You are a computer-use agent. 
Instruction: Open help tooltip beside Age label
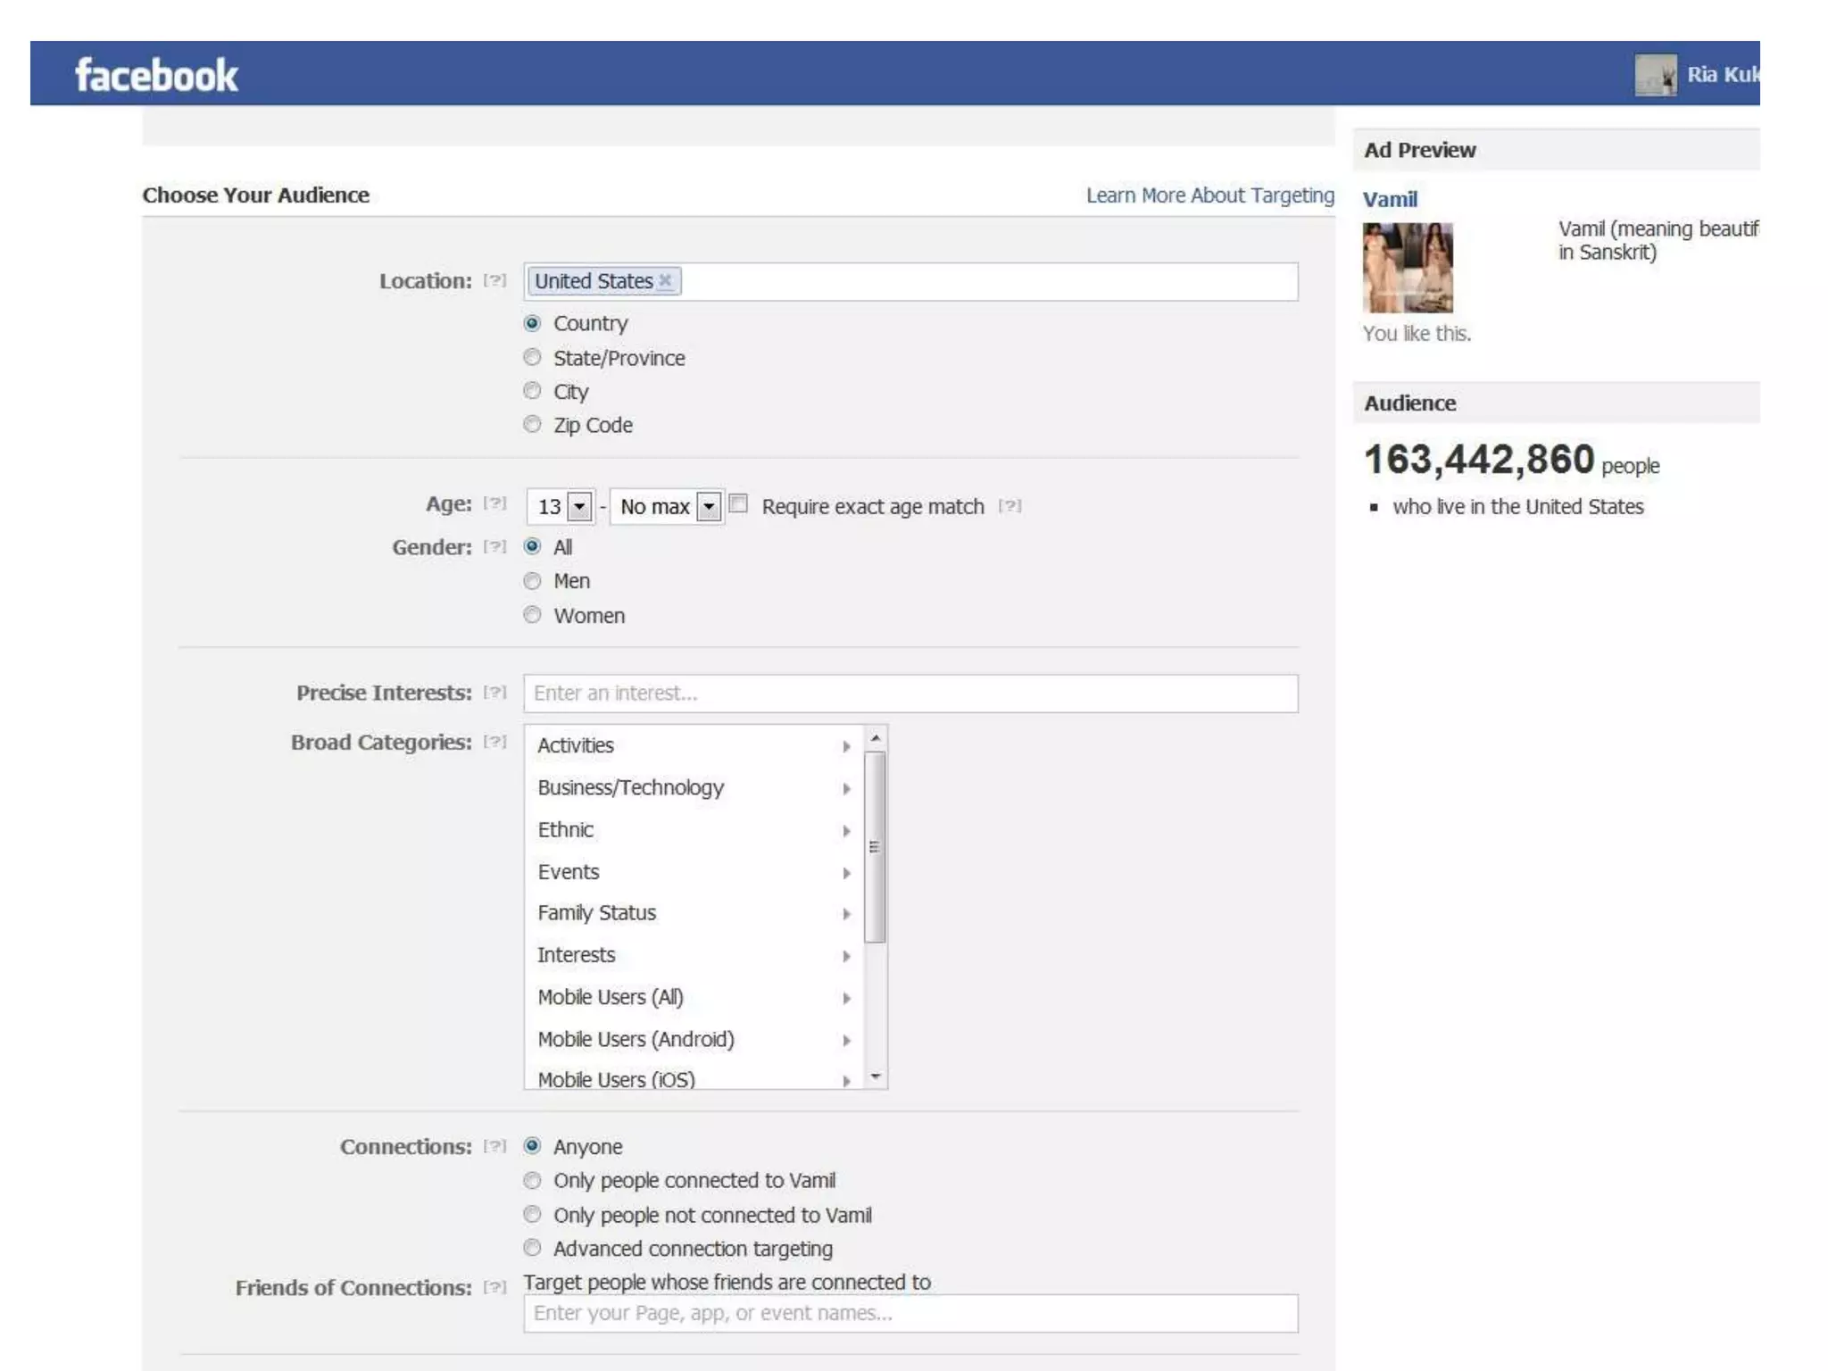coord(494,503)
